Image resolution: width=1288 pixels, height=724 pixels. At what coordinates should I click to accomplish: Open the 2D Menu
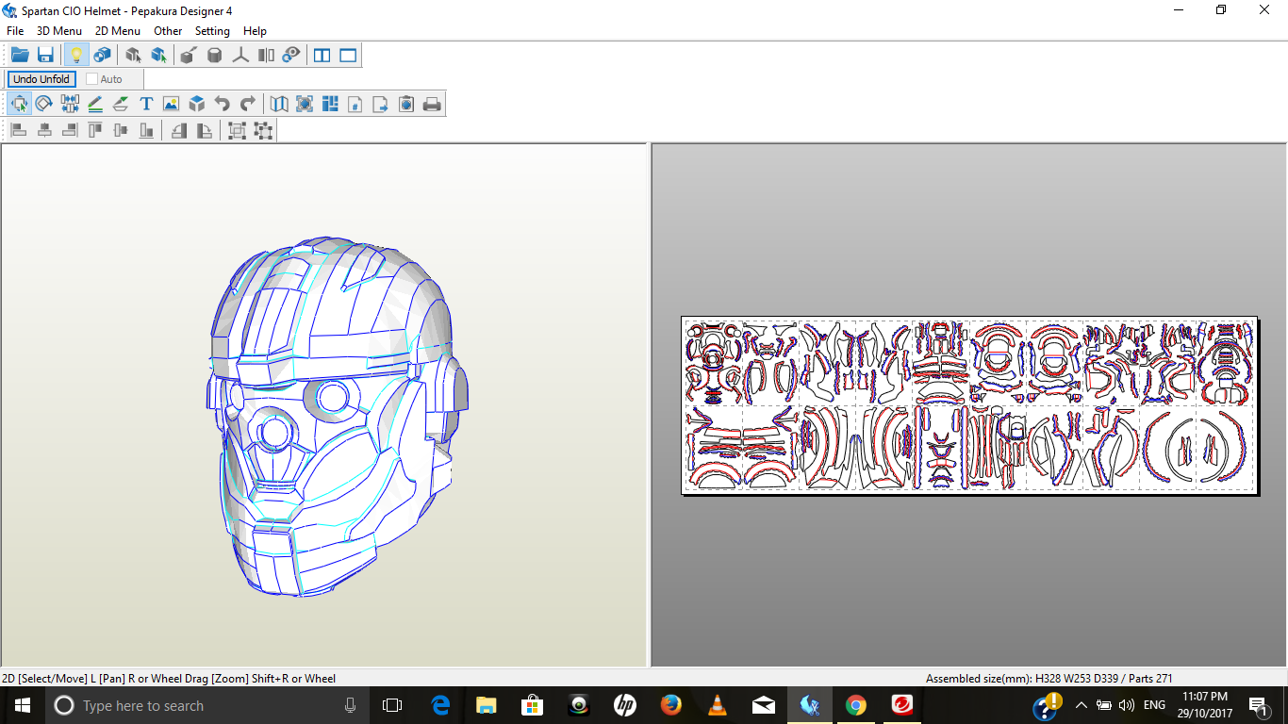117,31
